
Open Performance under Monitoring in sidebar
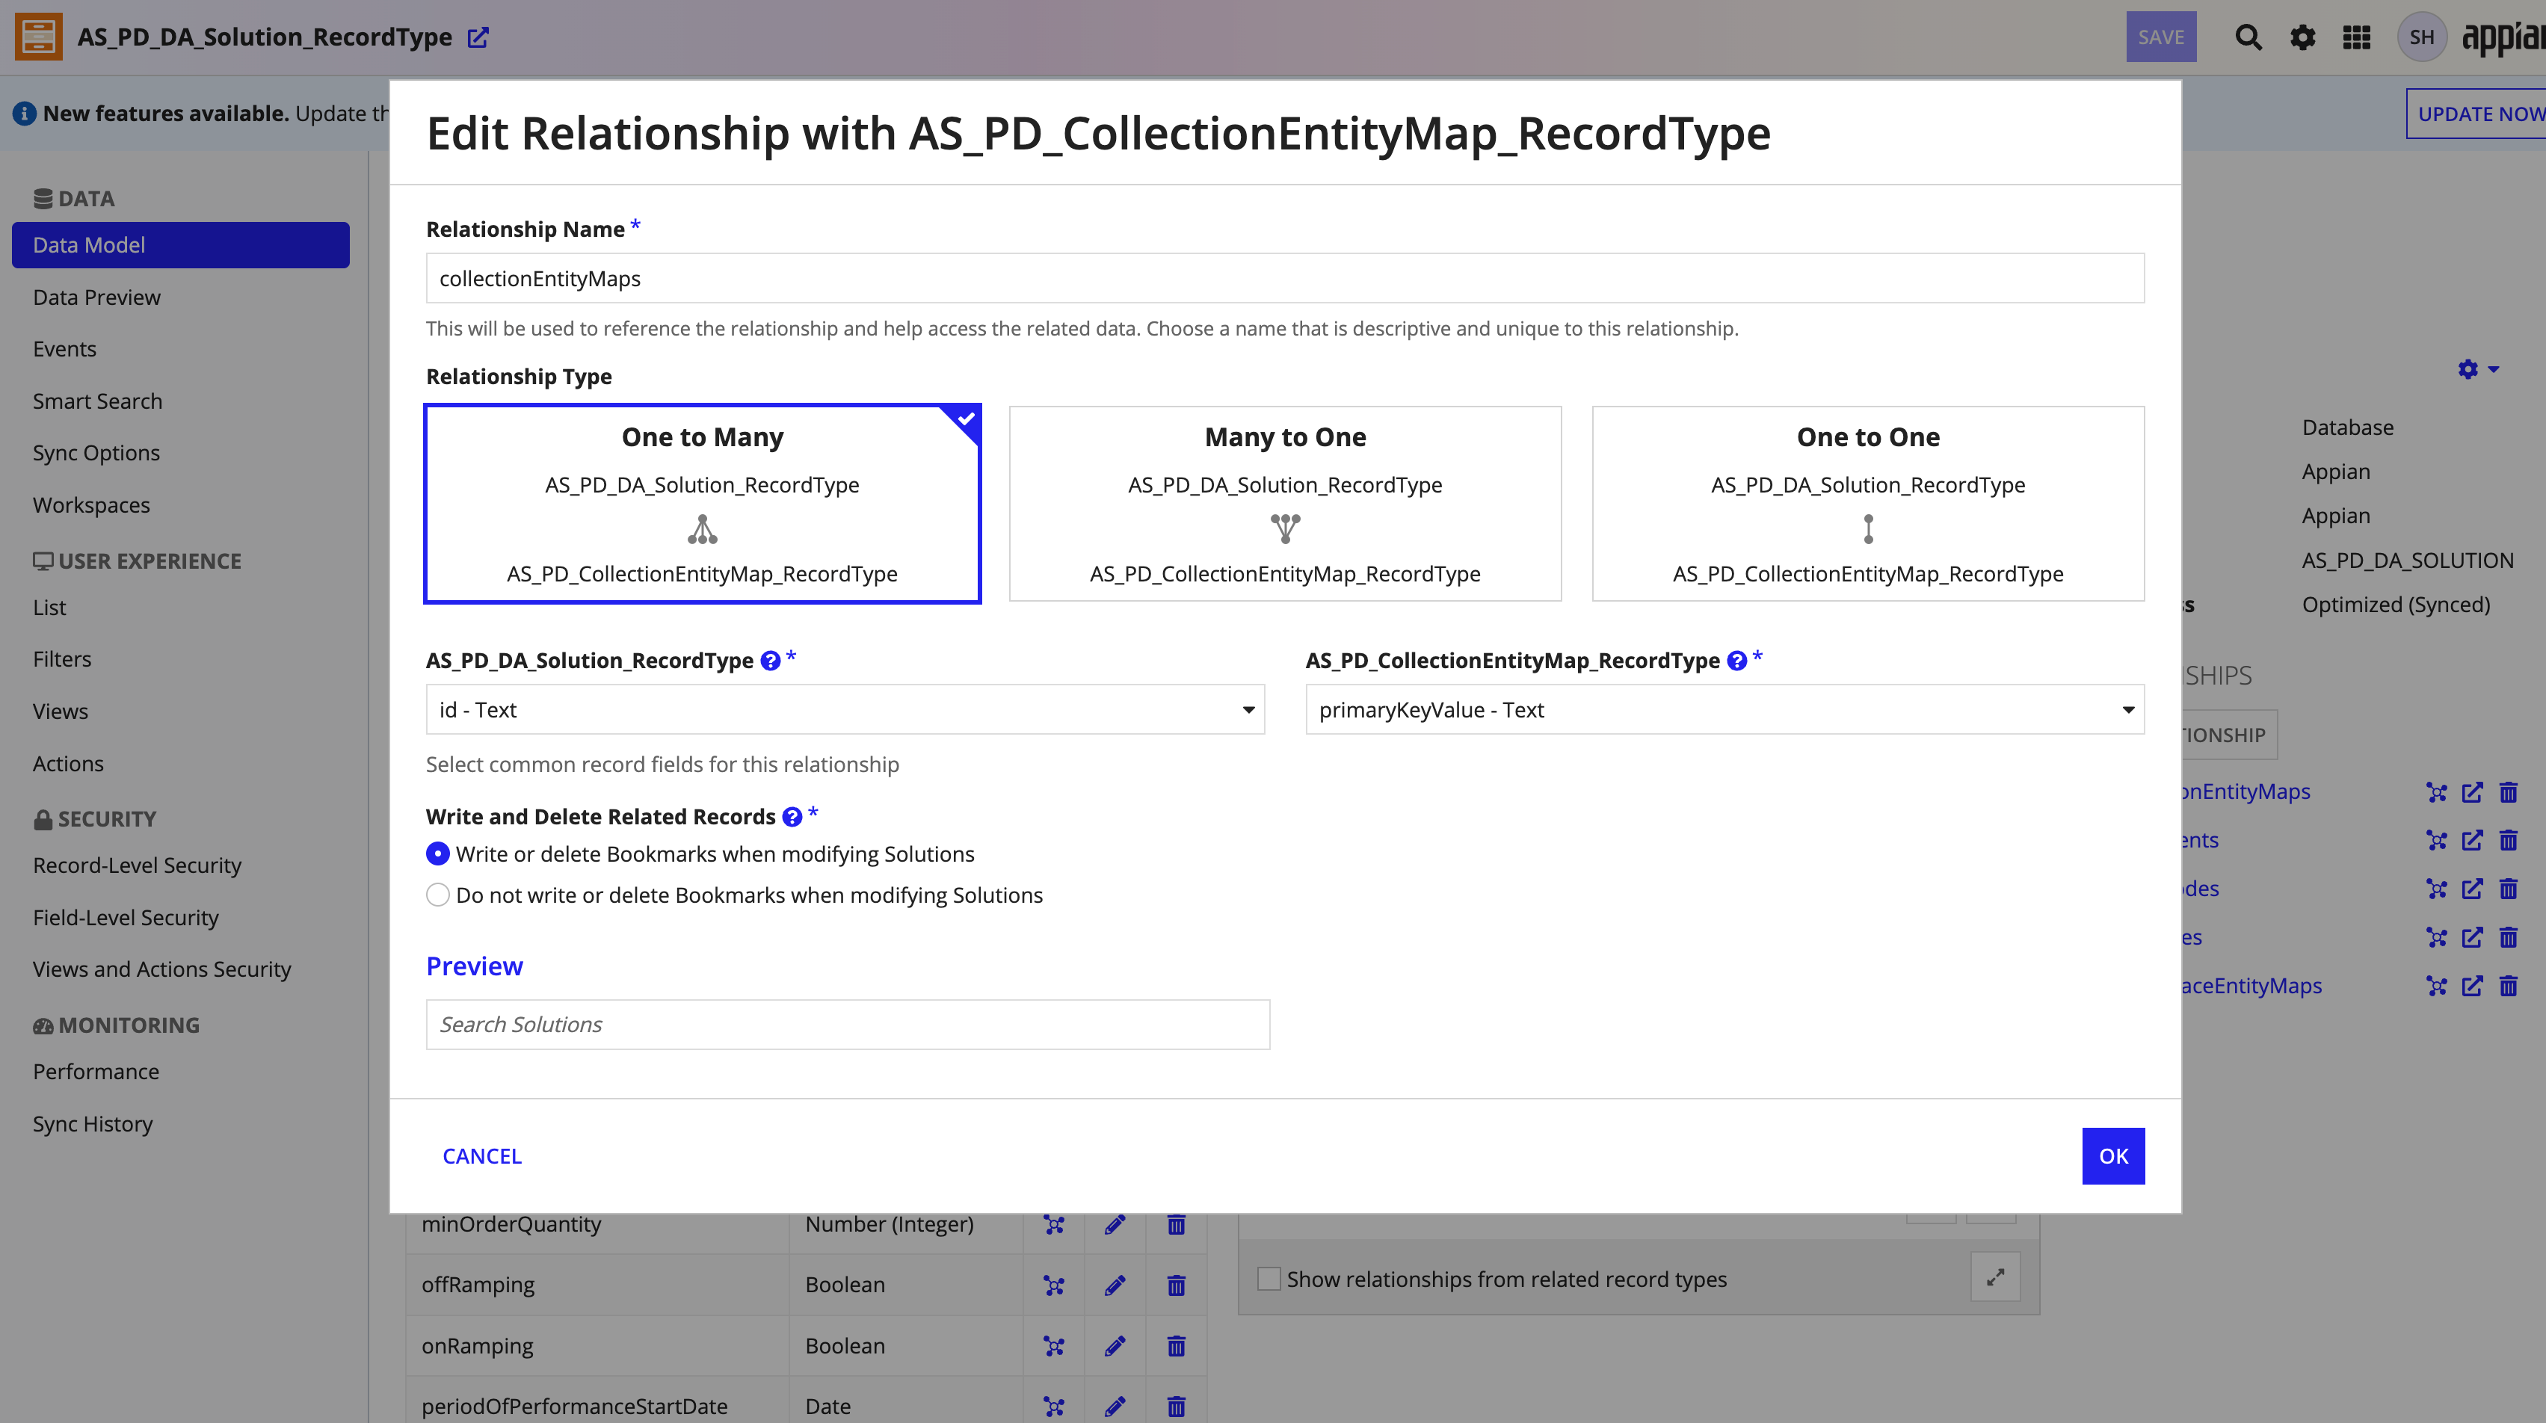(x=96, y=1072)
